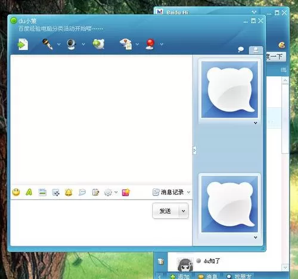Open 消息 messages button in Baidu Hi
Image resolution: width=298 pixels, height=279 pixels.
[208, 277]
